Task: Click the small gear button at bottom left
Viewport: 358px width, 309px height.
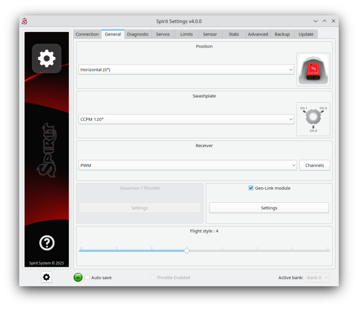Action: [x=46, y=277]
